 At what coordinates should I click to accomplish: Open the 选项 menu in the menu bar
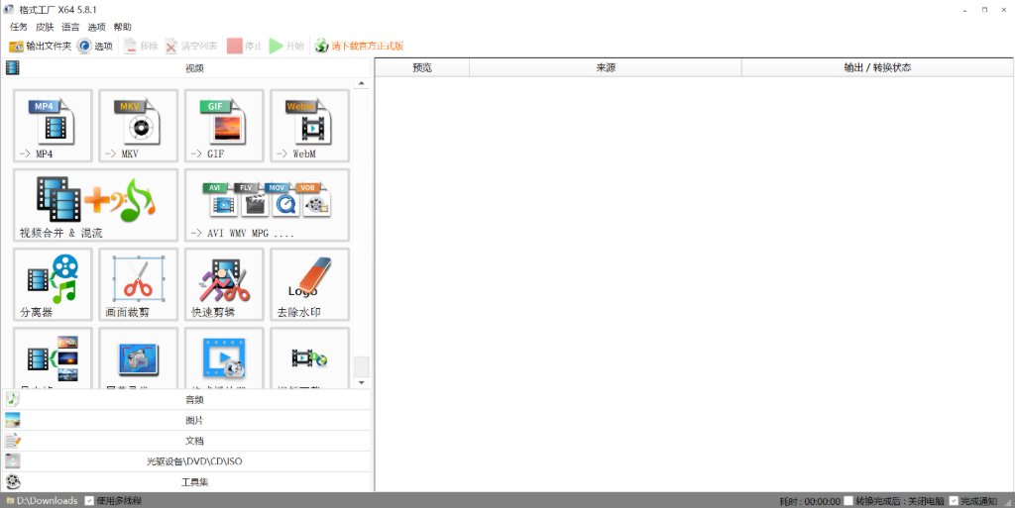coord(96,27)
